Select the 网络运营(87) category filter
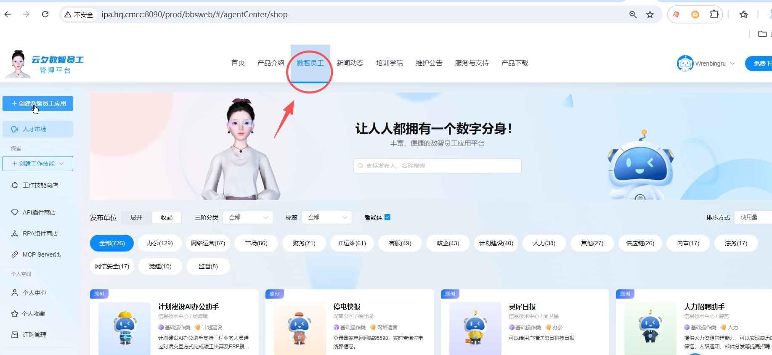Screen dimensions: 772x355 click(208, 243)
